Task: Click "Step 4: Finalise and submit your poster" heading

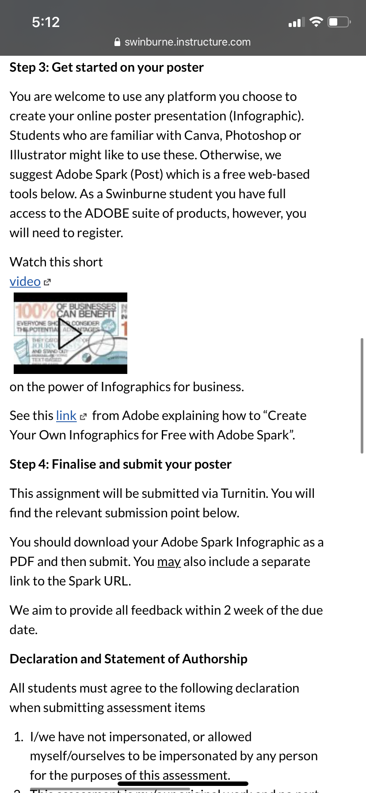Action: pyautogui.click(x=121, y=464)
